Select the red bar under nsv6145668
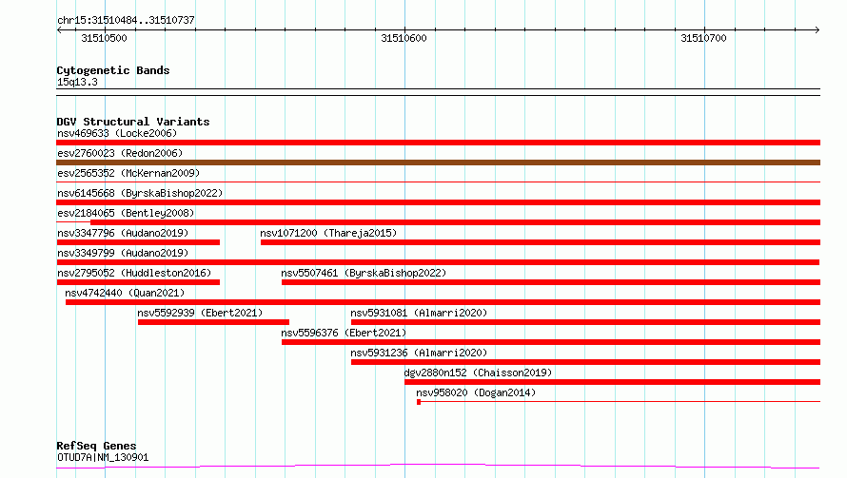The image size is (847, 478). [438, 202]
